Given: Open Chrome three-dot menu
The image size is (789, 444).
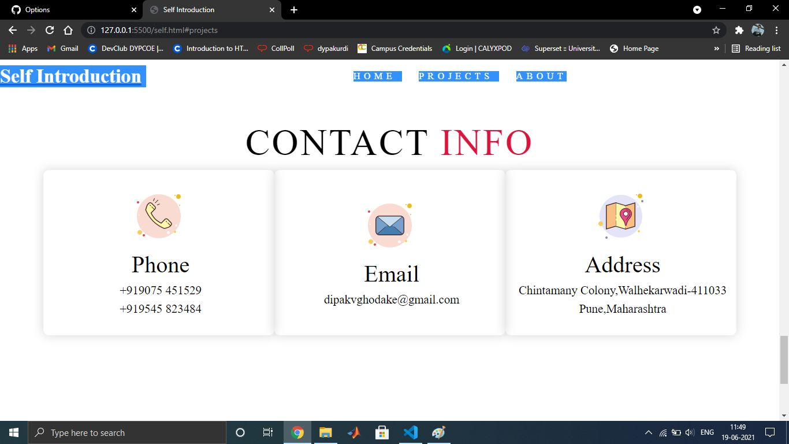Looking at the screenshot, I should pyautogui.click(x=777, y=30).
